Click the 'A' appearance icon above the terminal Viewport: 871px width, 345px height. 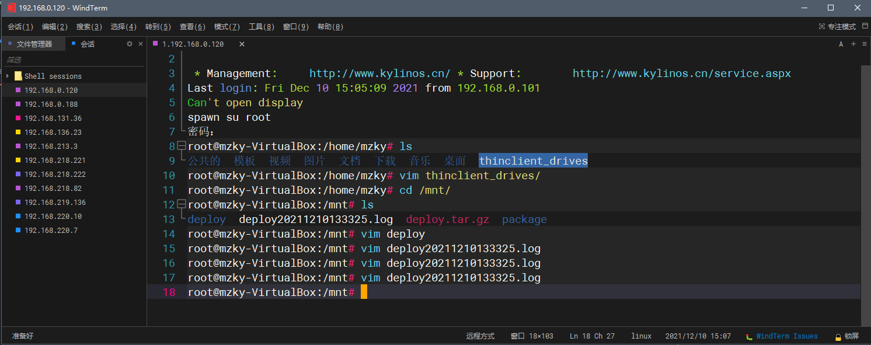point(841,44)
